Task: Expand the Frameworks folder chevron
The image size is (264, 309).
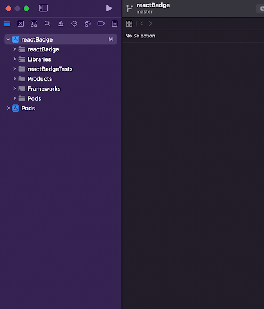Action: point(14,89)
